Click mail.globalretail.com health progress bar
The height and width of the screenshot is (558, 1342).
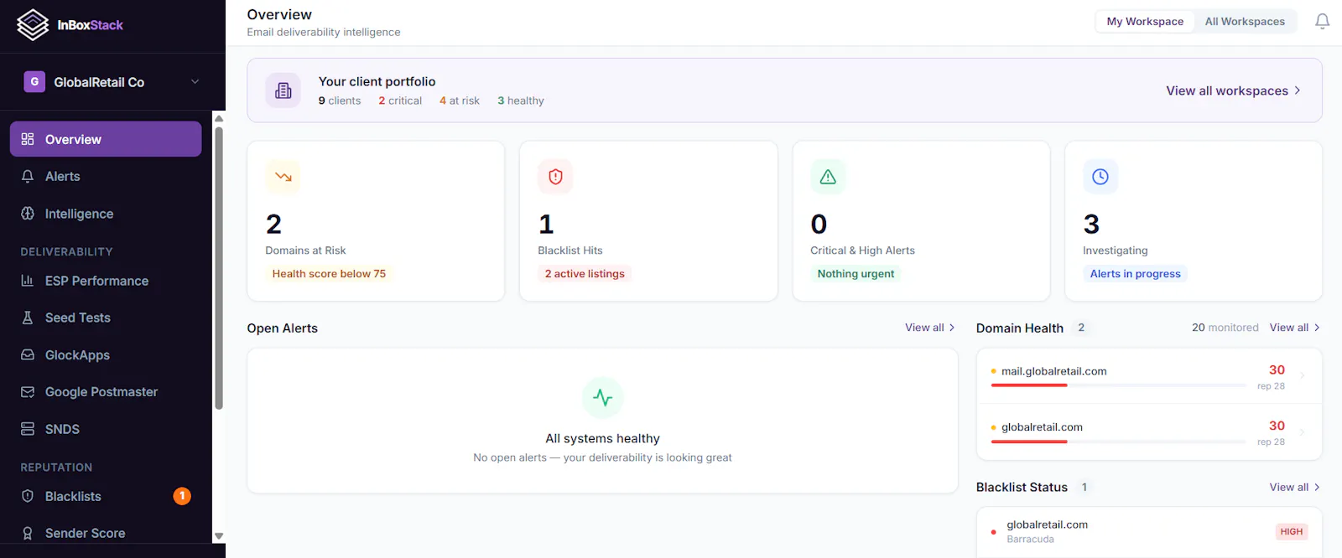click(1118, 385)
